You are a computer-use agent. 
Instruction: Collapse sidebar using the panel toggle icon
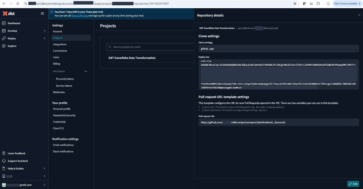(43, 13)
